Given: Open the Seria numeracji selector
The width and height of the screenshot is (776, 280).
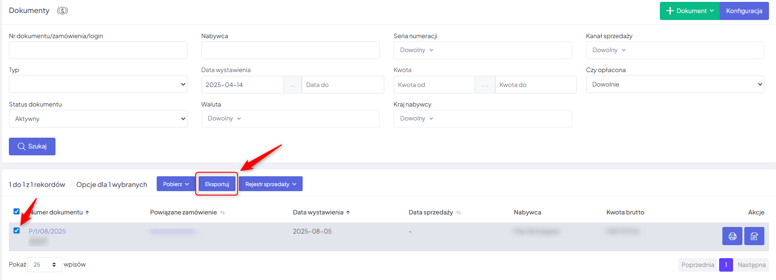Looking at the screenshot, I should (x=482, y=50).
